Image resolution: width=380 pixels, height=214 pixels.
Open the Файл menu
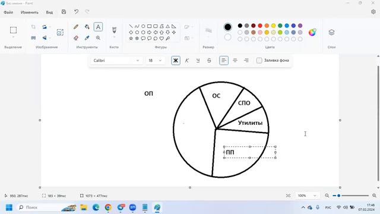[x=8, y=12]
